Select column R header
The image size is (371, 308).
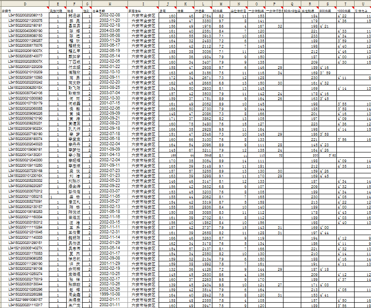pyautogui.click(x=310, y=4)
